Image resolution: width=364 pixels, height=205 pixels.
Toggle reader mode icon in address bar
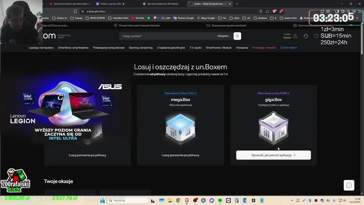[x=261, y=11]
